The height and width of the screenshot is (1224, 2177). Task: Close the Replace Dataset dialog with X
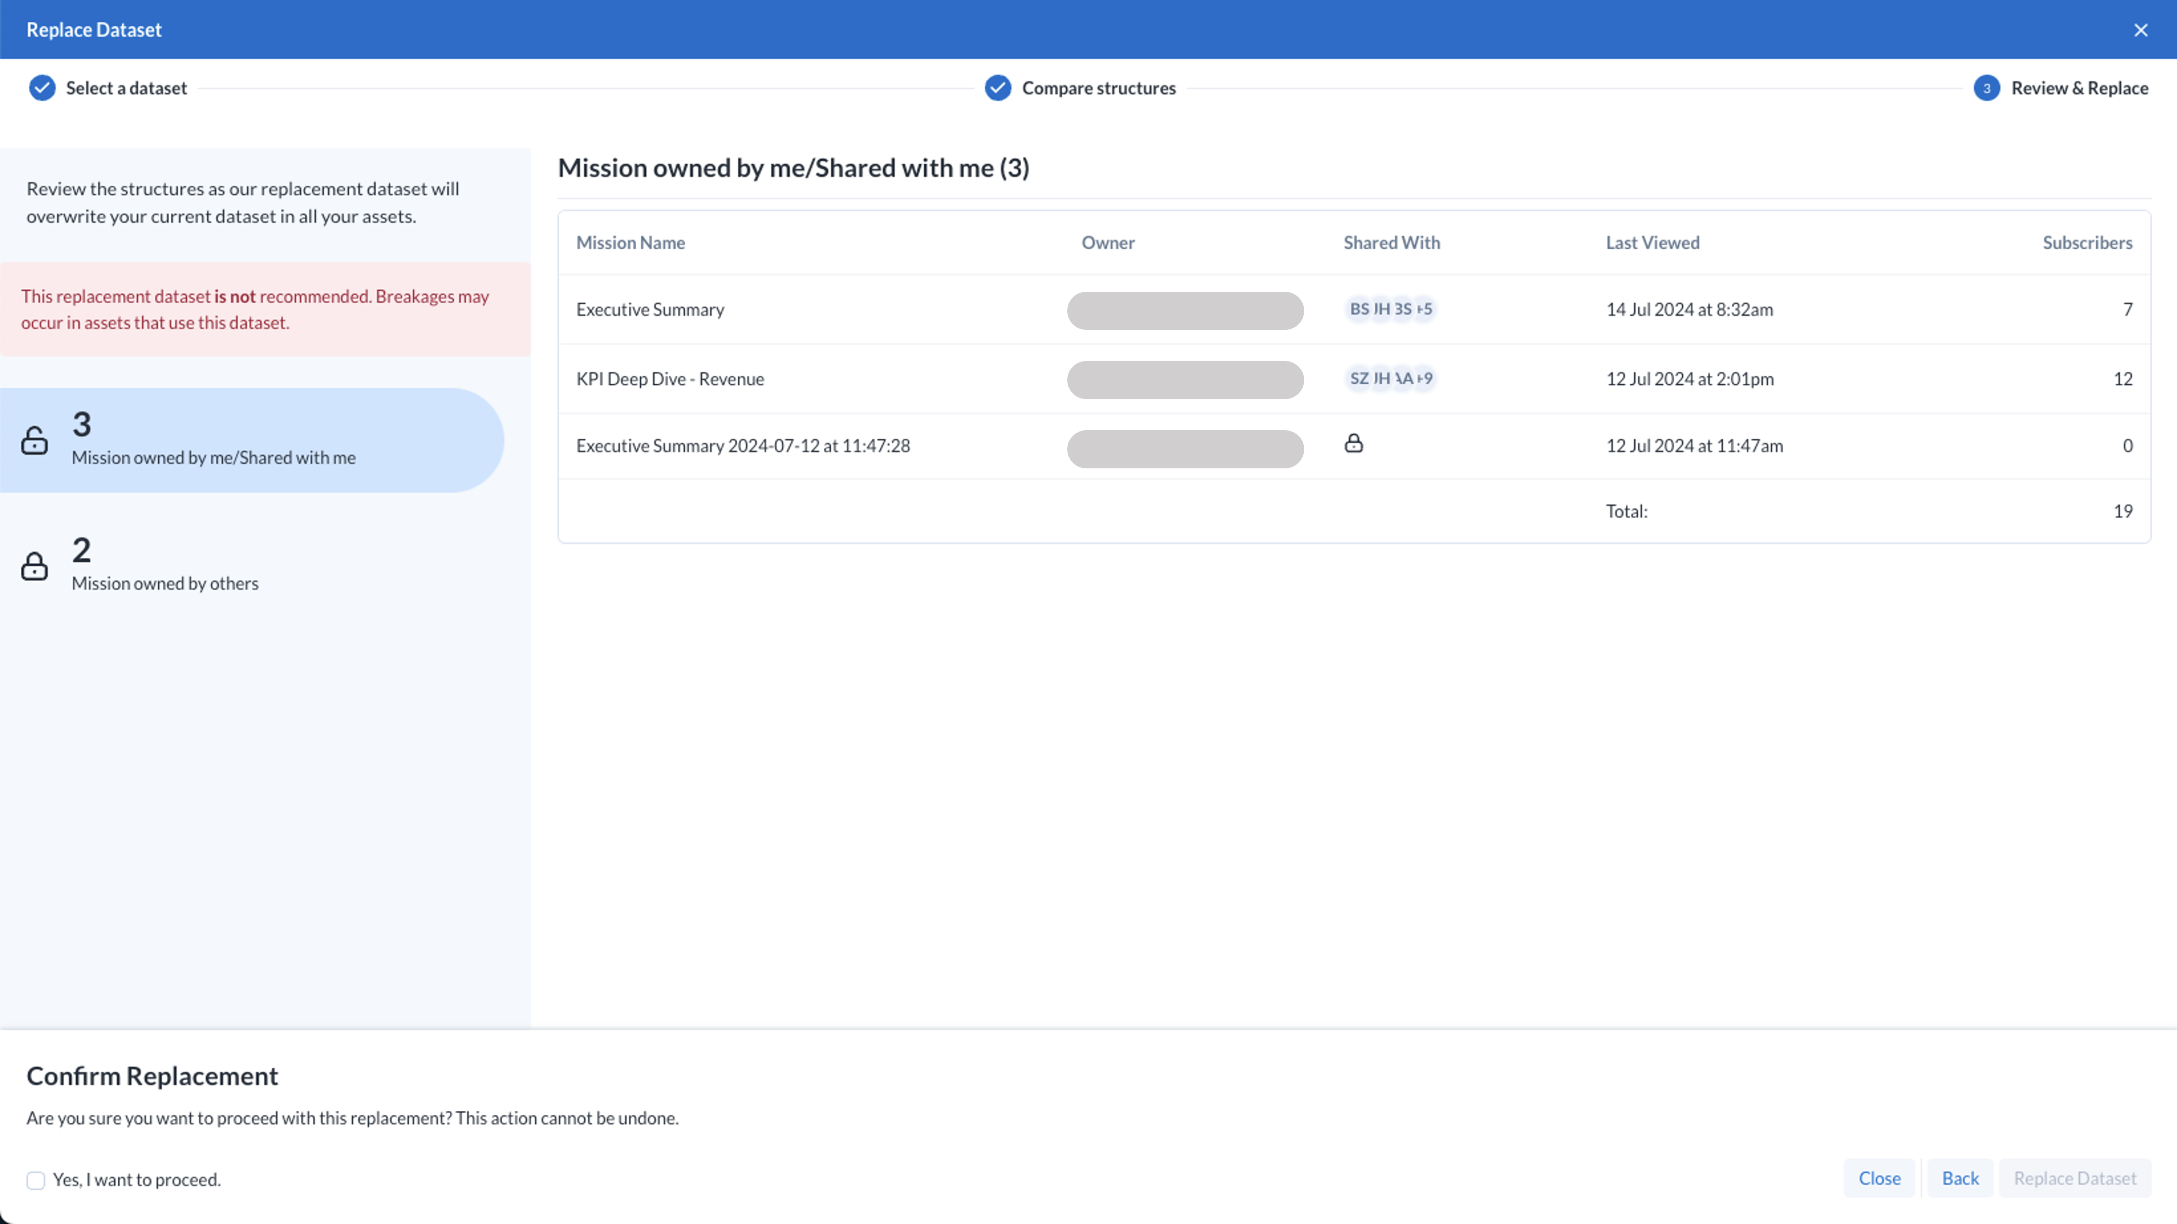tap(2140, 30)
